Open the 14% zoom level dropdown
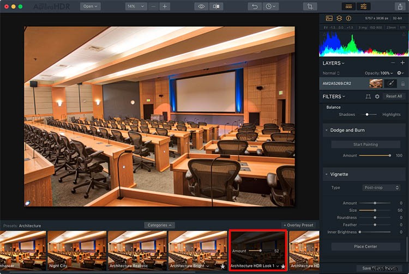 [136, 6]
